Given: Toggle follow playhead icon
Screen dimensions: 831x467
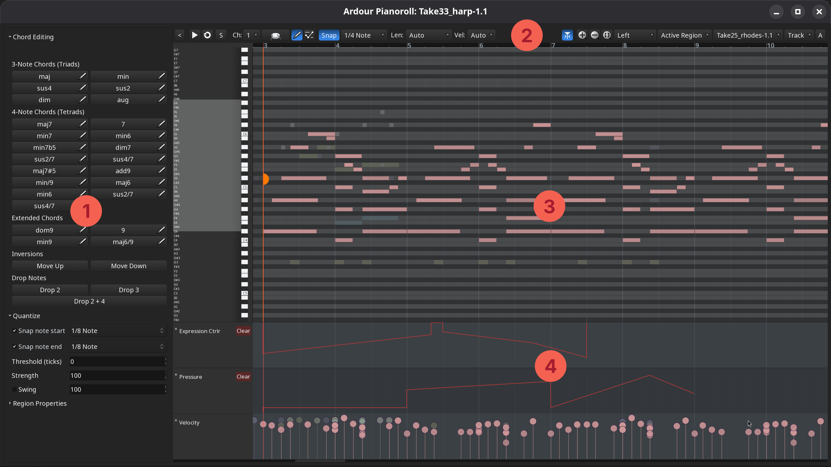Looking at the screenshot, I should pyautogui.click(x=567, y=35).
